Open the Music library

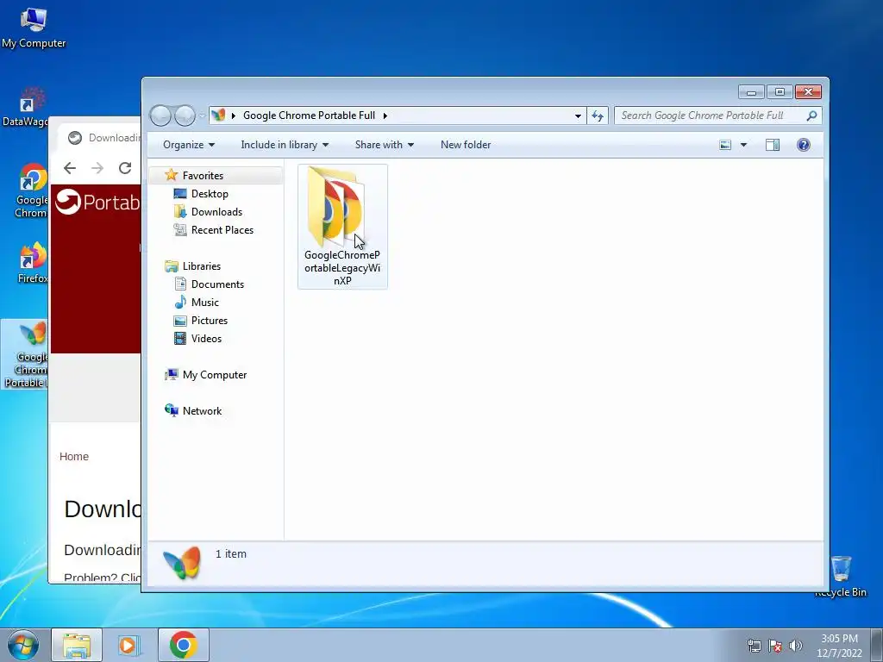click(x=205, y=303)
